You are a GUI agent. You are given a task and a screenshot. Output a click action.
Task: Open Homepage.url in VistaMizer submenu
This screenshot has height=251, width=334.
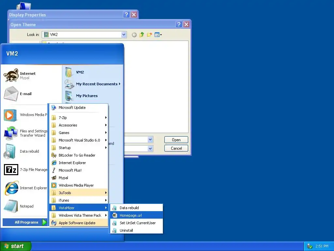click(x=137, y=215)
